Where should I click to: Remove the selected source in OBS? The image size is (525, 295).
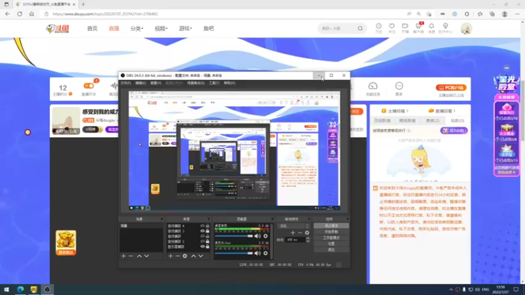pos(178,256)
